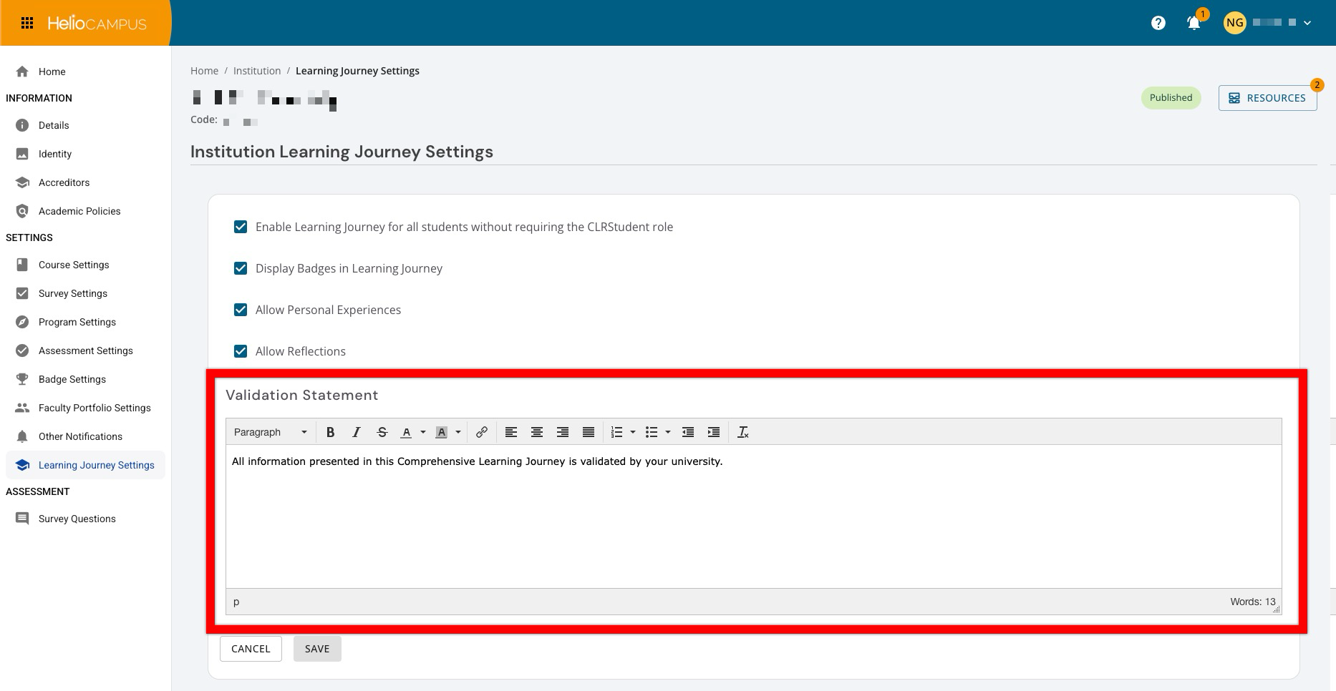
Task: Expand the user account menu chevron
Action: 1307,23
